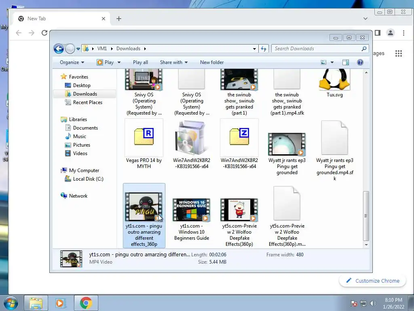The image size is (414, 311).
Task: Expand the address bar history dropdown
Action: point(254,49)
